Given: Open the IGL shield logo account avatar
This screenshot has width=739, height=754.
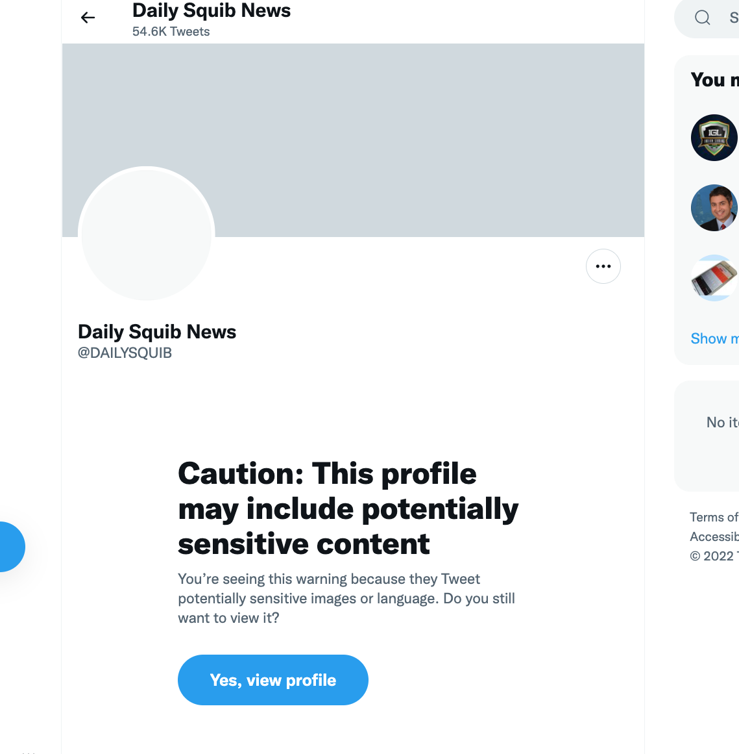Looking at the screenshot, I should click(x=714, y=138).
